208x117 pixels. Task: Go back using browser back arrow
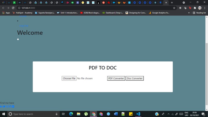(3, 8)
